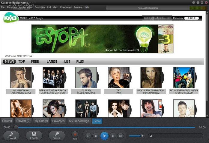209x143 pixels.
Task: Click the search magnifier icon
Action: coord(151,136)
